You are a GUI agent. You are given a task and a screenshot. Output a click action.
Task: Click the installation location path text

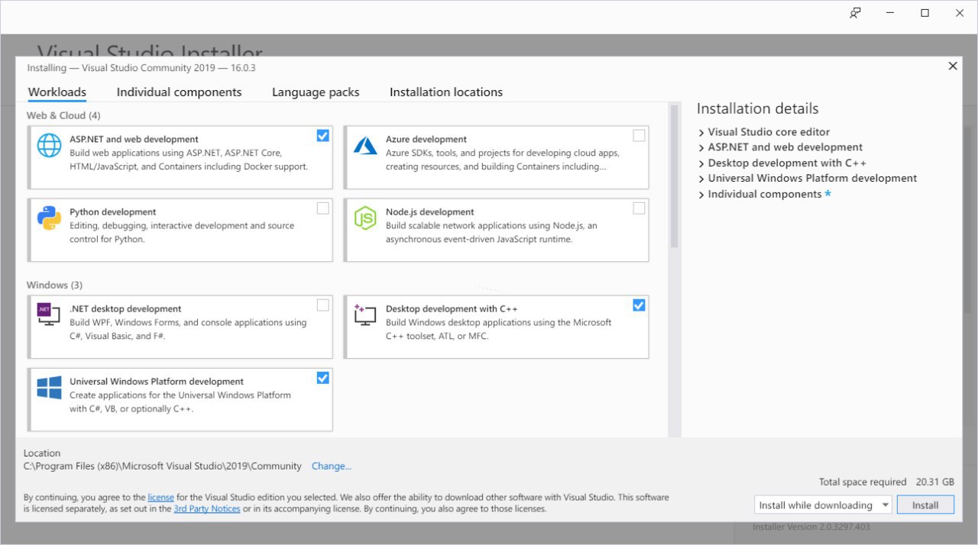coord(163,466)
